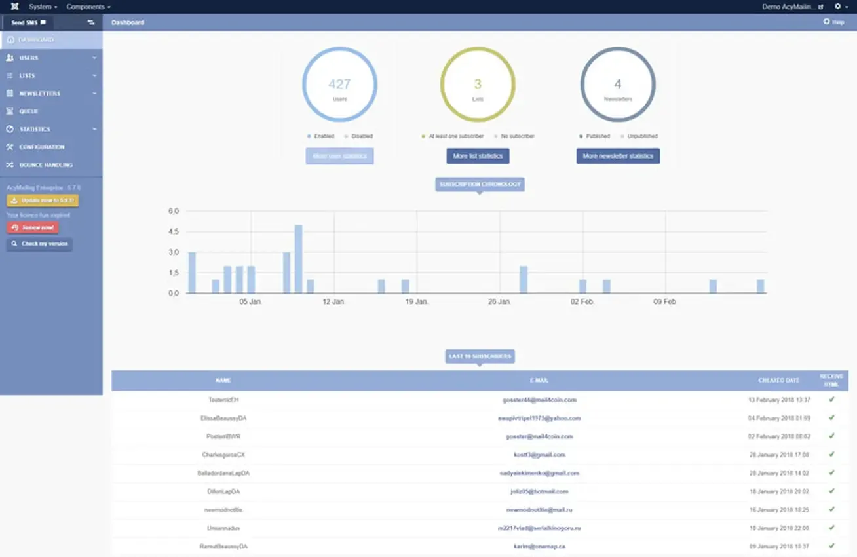This screenshot has height=557, width=857.
Task: Click the Lists sidebar icon
Action: coord(10,75)
